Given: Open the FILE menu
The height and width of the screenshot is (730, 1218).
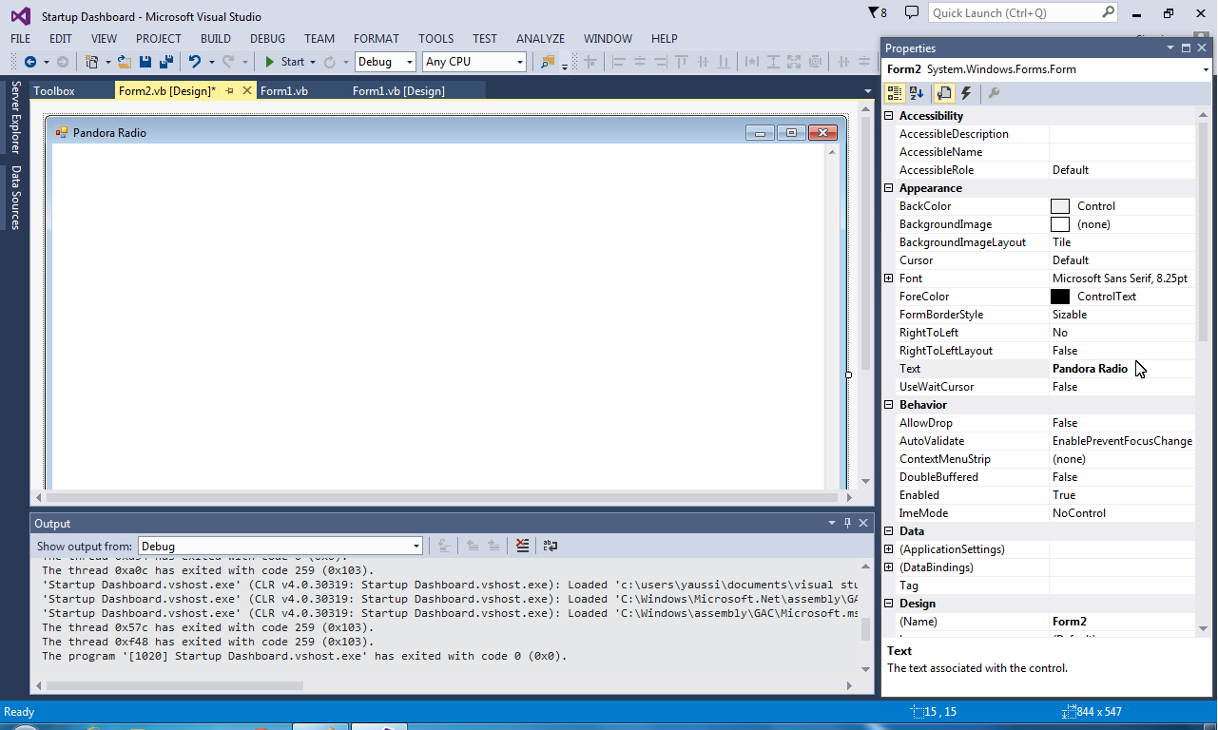Looking at the screenshot, I should click(20, 39).
